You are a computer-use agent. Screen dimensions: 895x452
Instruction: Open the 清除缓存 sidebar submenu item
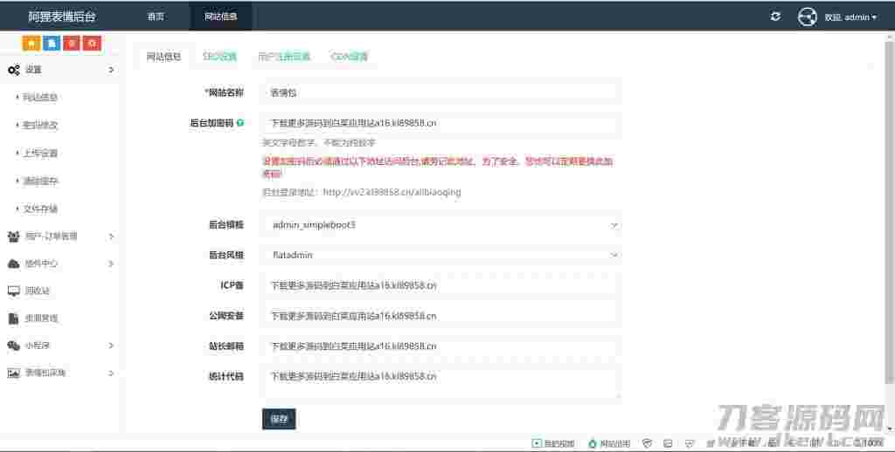click(x=40, y=181)
